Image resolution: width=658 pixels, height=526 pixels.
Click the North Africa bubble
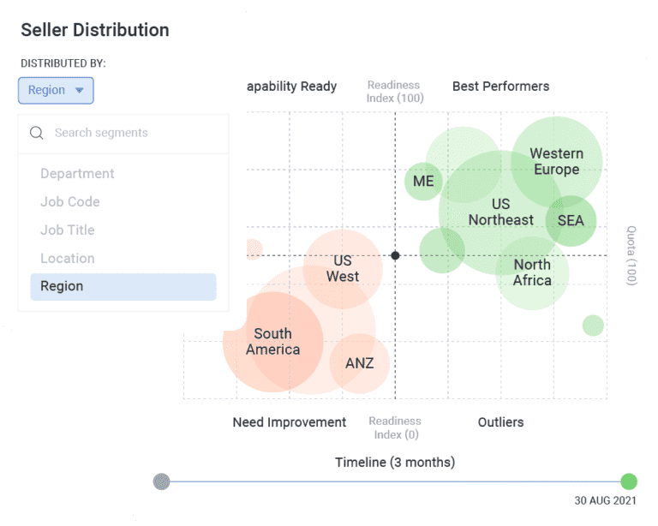click(x=532, y=272)
